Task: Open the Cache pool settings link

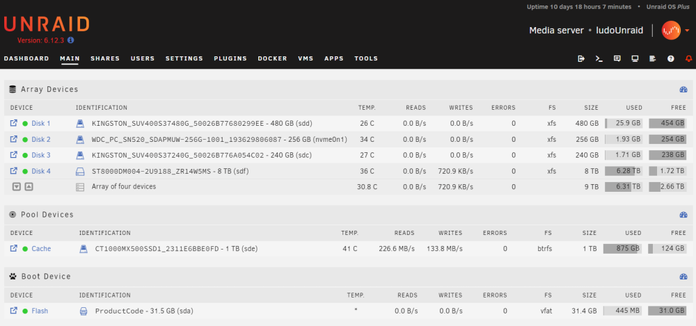Action: (41, 249)
